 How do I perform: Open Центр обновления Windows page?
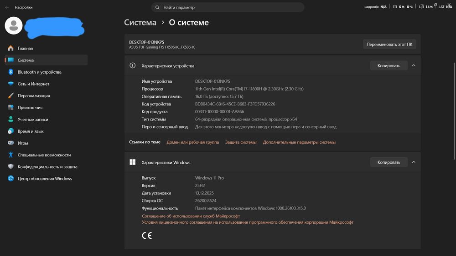point(46,179)
